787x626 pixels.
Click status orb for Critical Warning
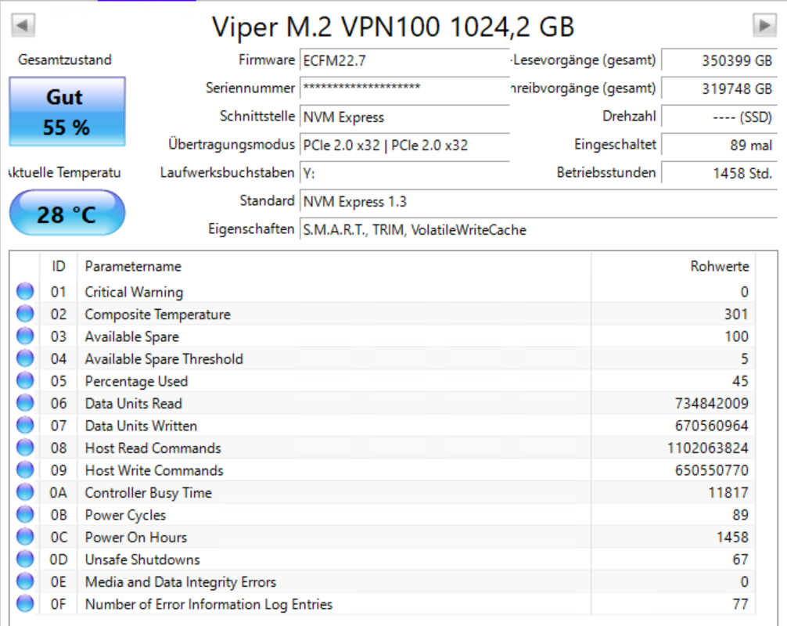pos(25,291)
